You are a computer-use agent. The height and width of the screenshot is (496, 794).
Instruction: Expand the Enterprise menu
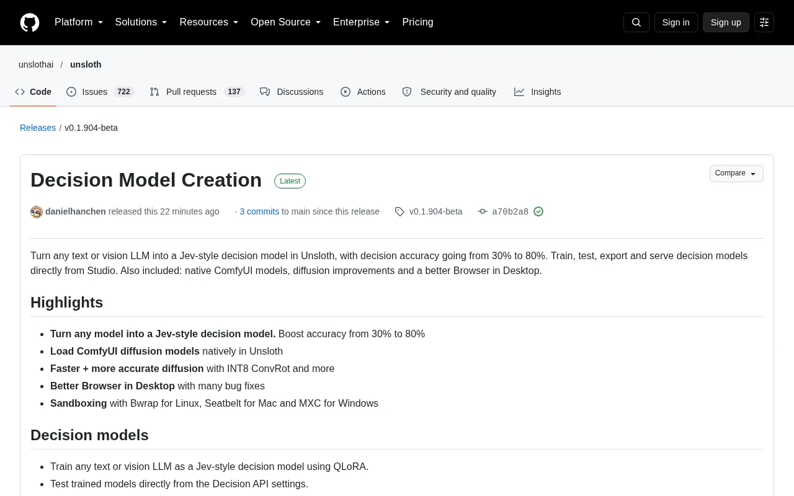tap(362, 22)
